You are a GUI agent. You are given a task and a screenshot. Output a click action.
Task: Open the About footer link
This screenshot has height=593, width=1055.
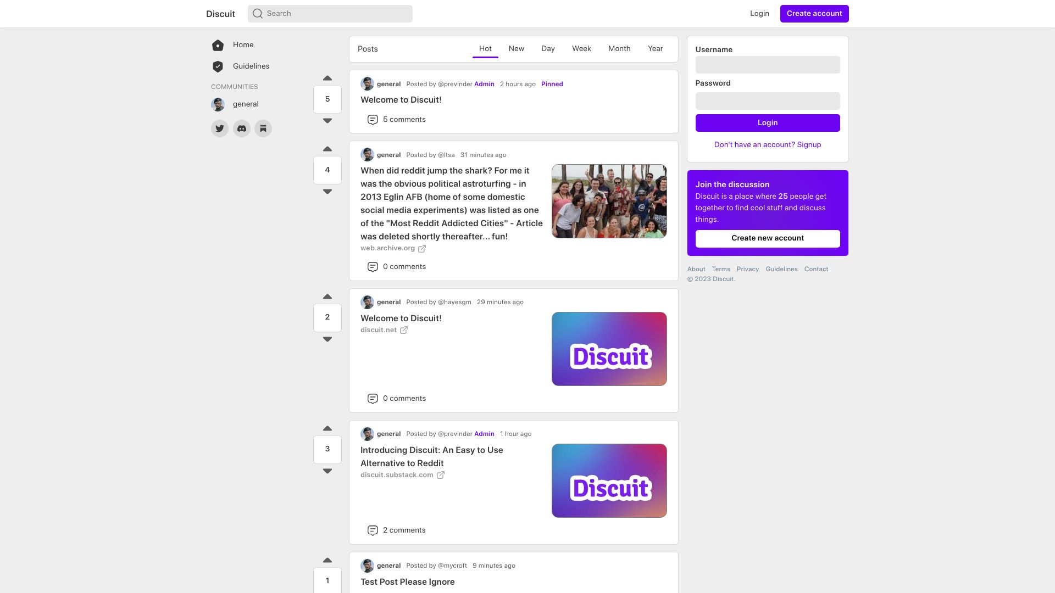[696, 269]
